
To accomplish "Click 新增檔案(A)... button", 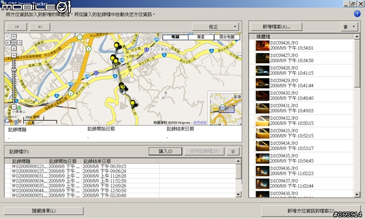I will [276, 27].
